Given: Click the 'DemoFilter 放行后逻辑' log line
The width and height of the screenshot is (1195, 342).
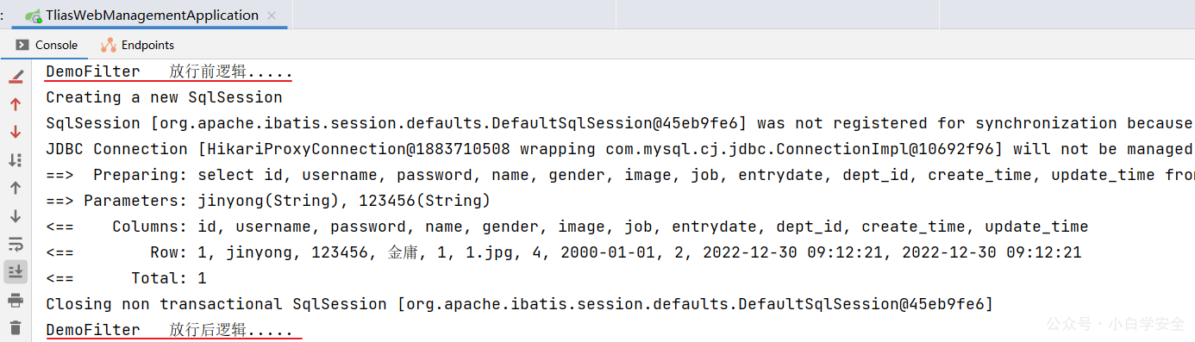Looking at the screenshot, I should click(x=169, y=330).
